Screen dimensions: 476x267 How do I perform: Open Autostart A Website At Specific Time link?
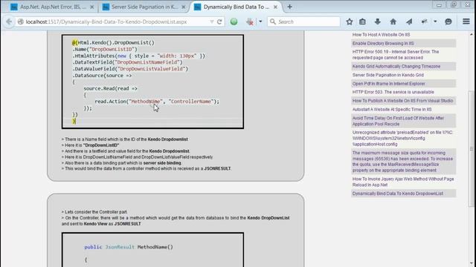(392, 109)
